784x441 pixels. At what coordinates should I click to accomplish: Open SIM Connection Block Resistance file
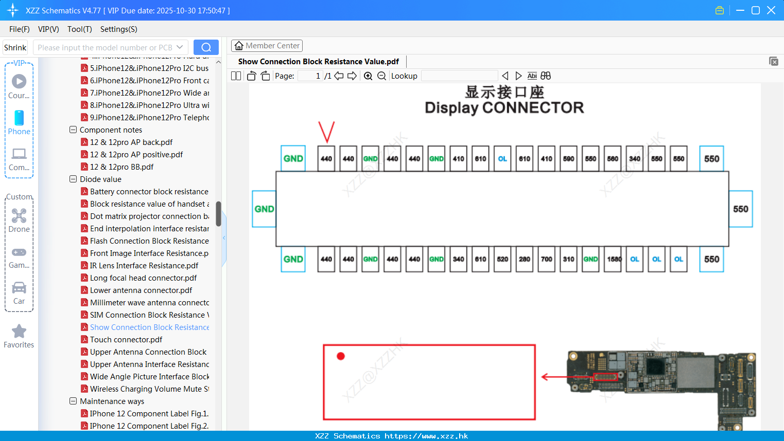(145, 315)
